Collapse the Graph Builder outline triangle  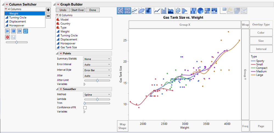click(55, 5)
